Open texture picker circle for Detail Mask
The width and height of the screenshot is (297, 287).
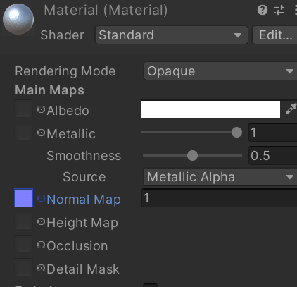tap(41, 268)
